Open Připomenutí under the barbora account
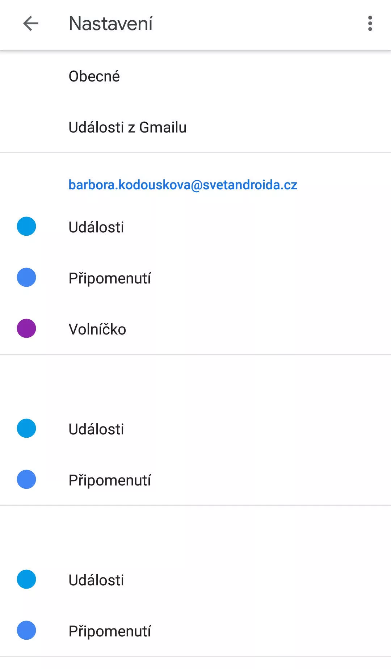This screenshot has width=391, height=669. [x=110, y=278]
